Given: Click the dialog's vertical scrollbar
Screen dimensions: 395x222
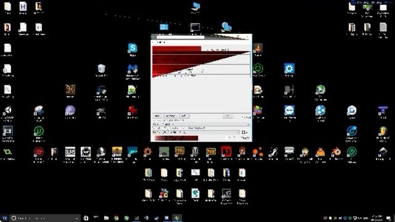Looking at the screenshot, I should click(250, 64).
